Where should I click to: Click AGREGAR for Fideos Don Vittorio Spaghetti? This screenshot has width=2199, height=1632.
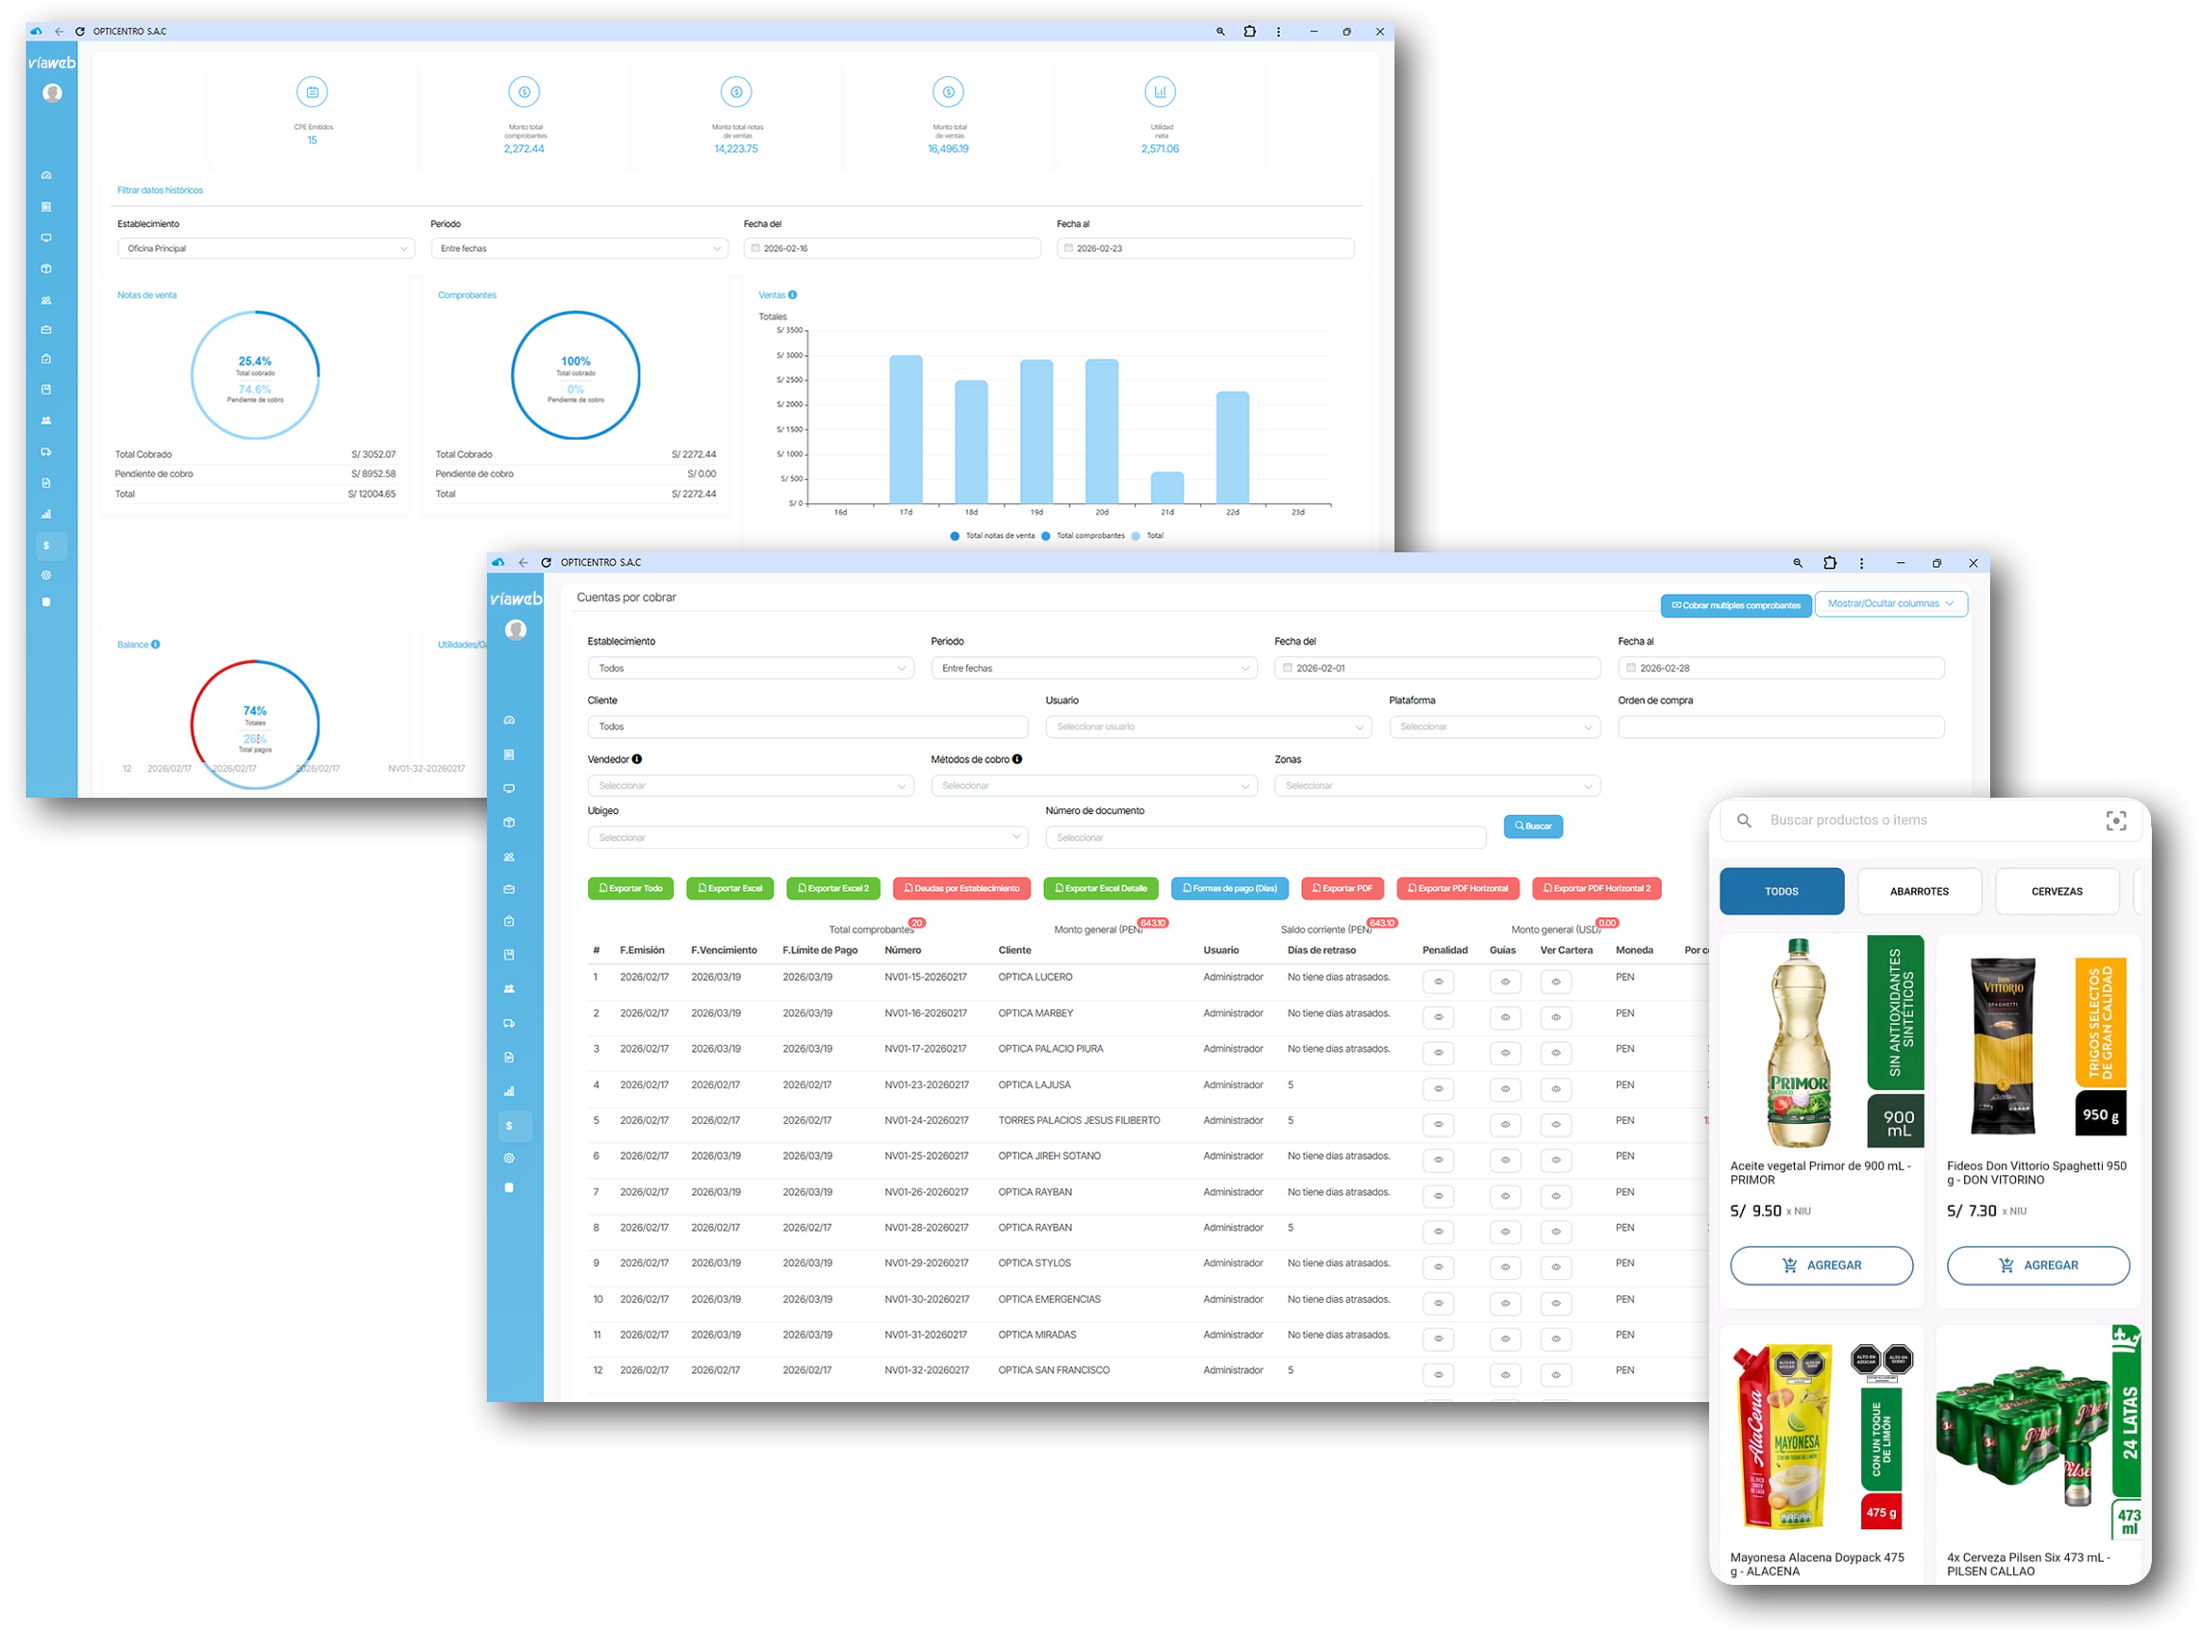click(2038, 1265)
